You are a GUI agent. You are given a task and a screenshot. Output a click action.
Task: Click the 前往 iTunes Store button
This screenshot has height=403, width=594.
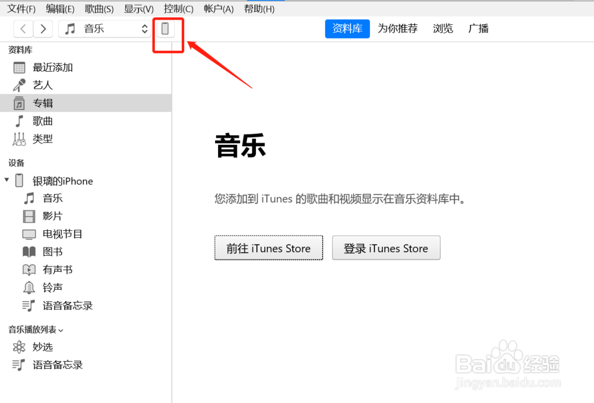(268, 248)
